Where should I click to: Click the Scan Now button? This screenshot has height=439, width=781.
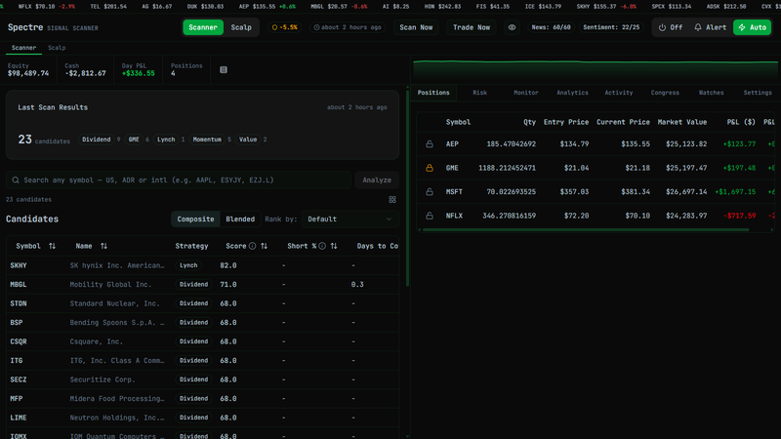[x=416, y=27]
